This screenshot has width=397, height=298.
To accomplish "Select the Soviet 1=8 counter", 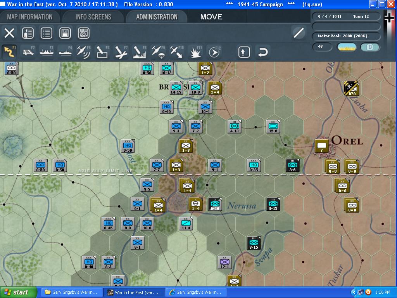I will [x=186, y=146].
